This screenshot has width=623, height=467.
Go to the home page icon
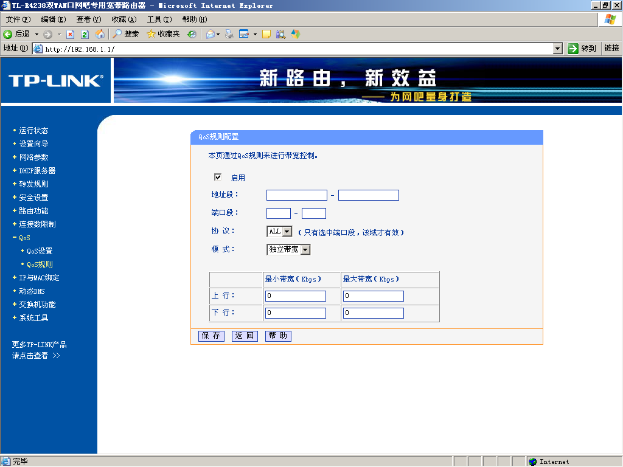[100, 34]
